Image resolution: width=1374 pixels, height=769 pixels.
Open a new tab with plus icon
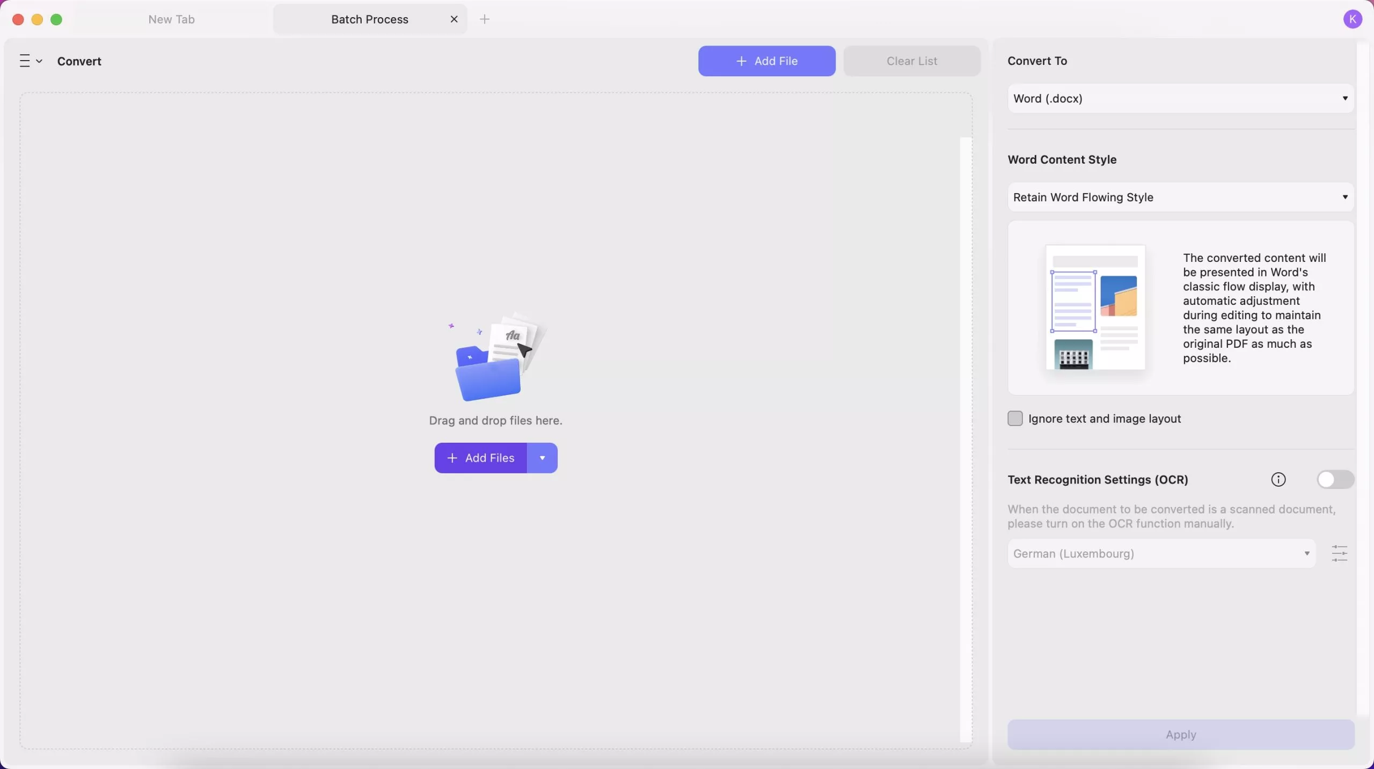click(x=485, y=19)
